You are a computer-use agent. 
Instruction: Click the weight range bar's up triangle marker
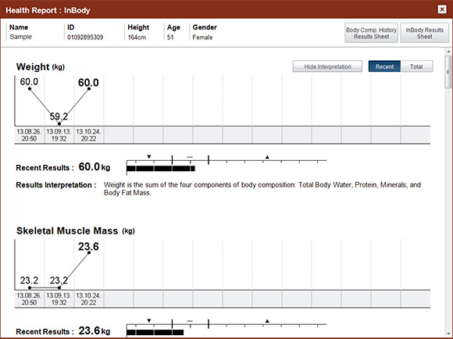[x=267, y=157]
